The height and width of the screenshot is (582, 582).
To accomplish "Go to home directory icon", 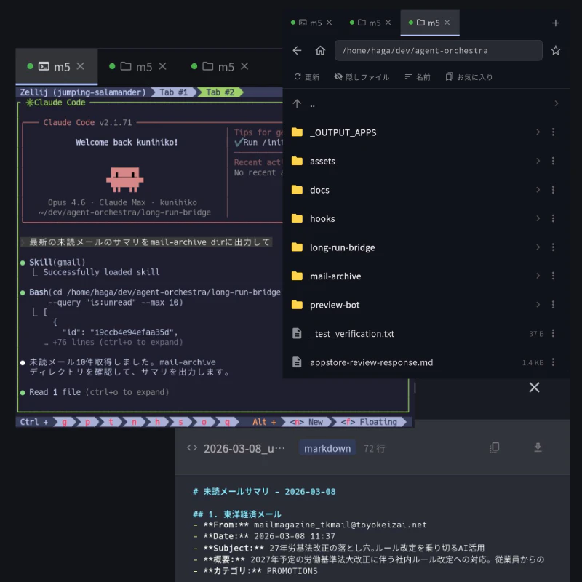I will pos(320,50).
